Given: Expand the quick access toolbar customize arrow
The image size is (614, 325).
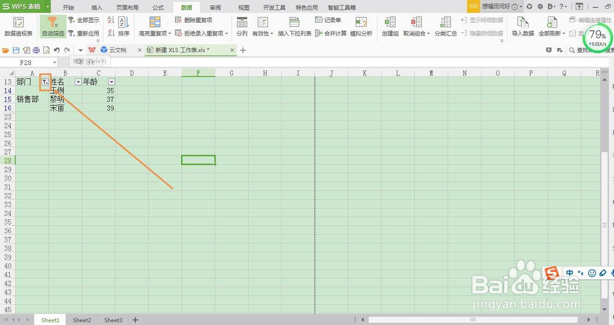Looking at the screenshot, I should 80,50.
